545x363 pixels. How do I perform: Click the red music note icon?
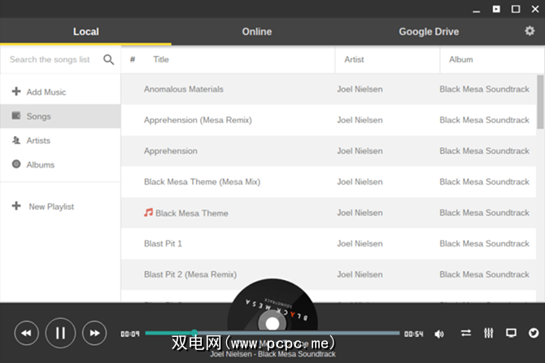pos(148,212)
